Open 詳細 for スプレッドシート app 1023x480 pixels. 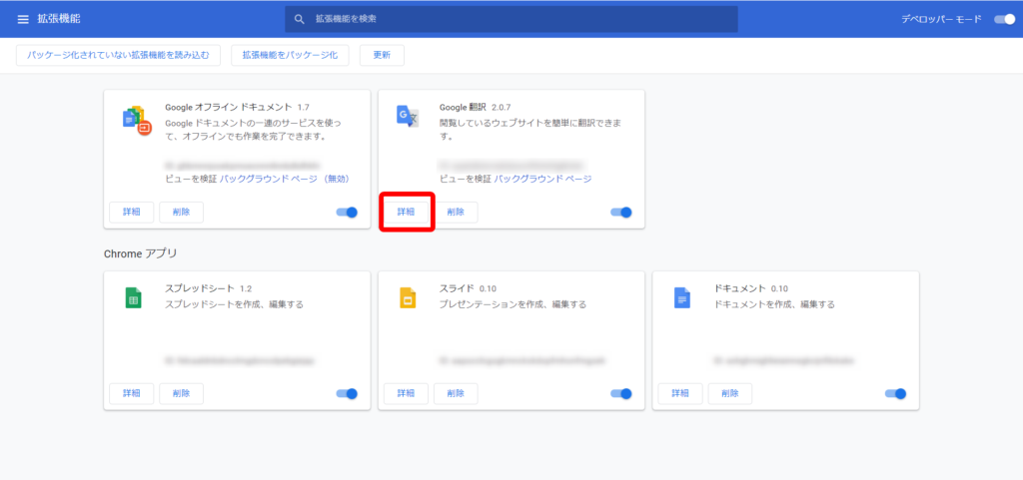[x=132, y=393]
